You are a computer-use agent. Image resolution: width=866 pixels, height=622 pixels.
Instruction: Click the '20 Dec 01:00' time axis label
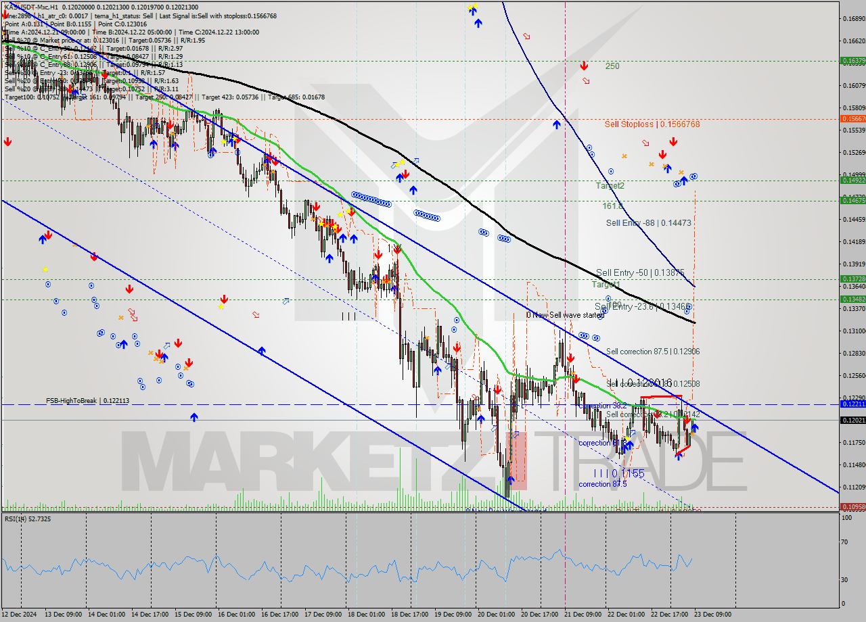click(498, 614)
